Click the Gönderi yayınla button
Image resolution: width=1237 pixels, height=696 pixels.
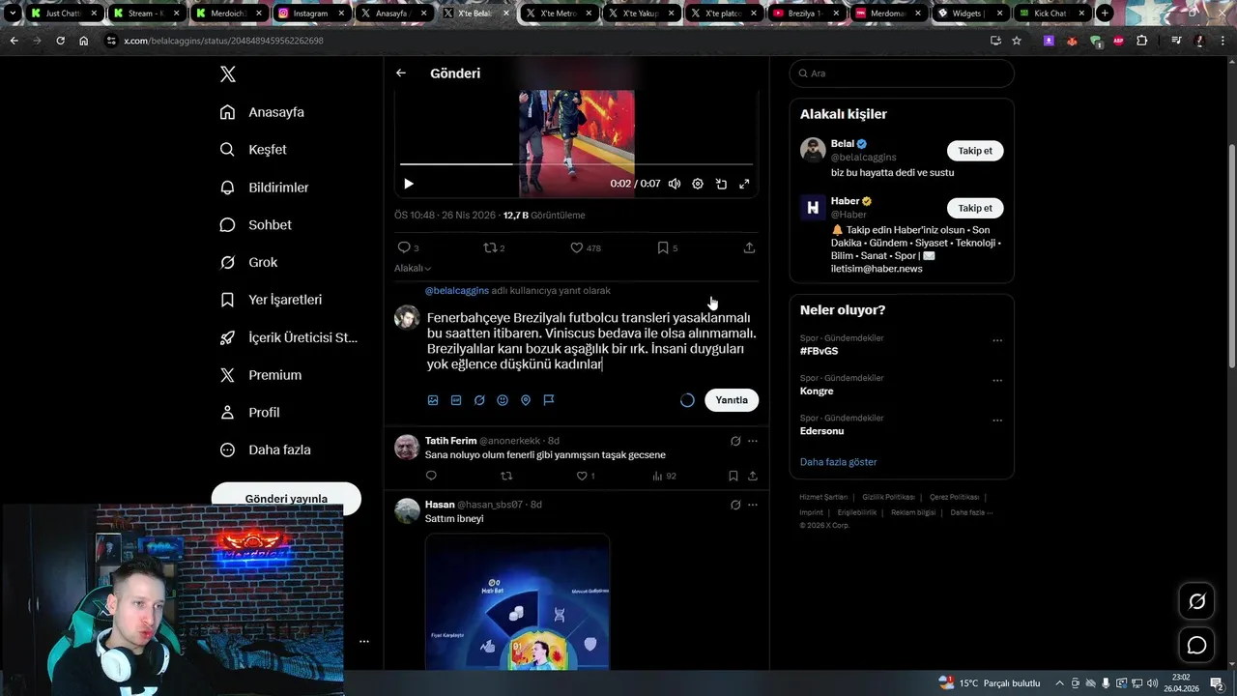[286, 498]
